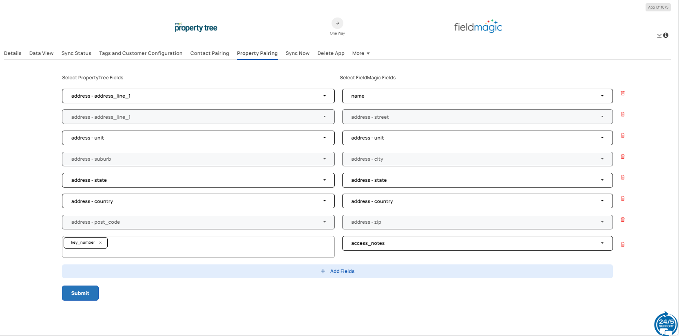Click the One Way sync arrow icon
Screen dimensions: 679x336
tap(337, 23)
